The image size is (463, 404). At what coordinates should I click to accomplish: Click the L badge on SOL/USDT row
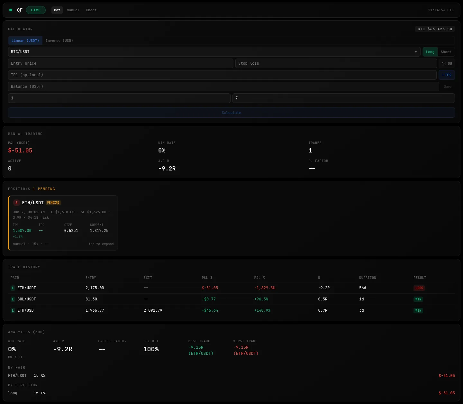13,299
